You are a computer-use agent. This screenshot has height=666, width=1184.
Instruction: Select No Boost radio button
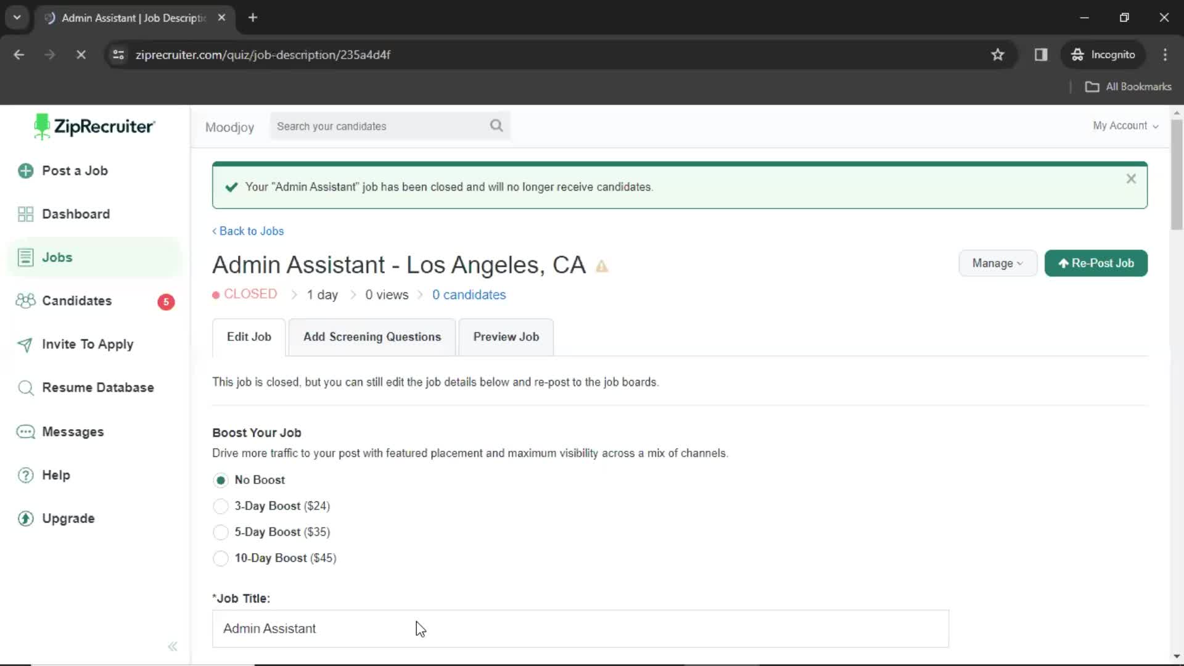click(220, 480)
